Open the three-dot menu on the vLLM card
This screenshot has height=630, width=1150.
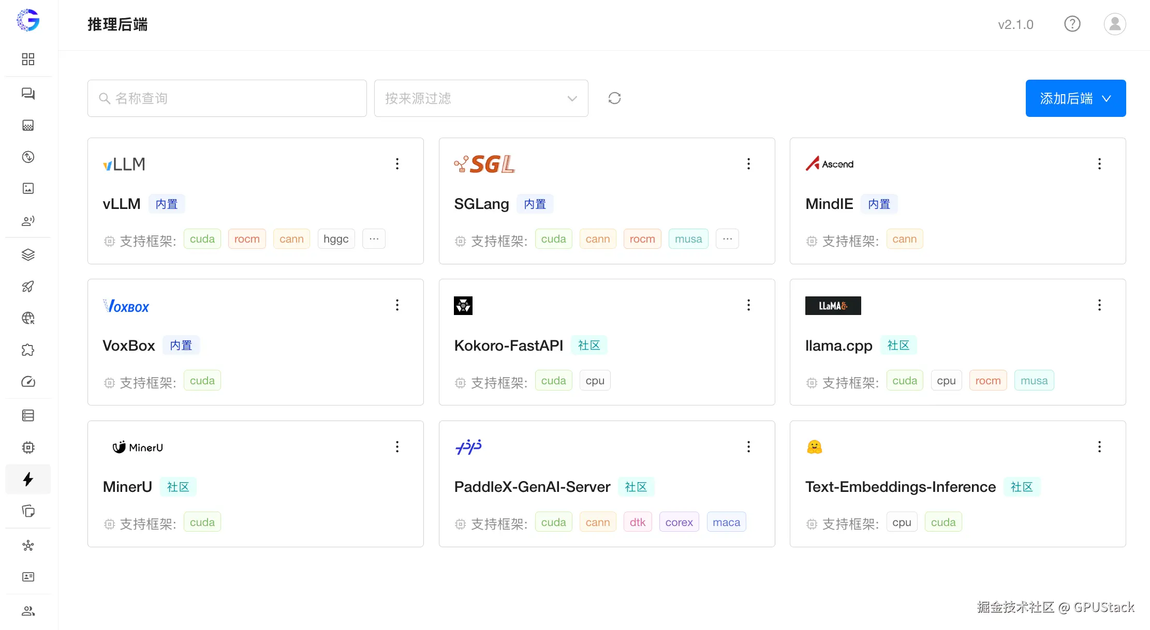click(x=397, y=164)
